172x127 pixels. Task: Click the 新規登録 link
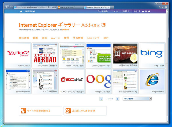coord(126,11)
